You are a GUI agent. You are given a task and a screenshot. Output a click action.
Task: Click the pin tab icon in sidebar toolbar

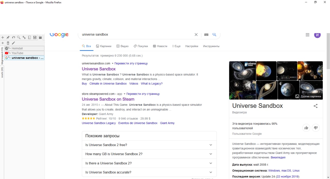click(8, 38)
